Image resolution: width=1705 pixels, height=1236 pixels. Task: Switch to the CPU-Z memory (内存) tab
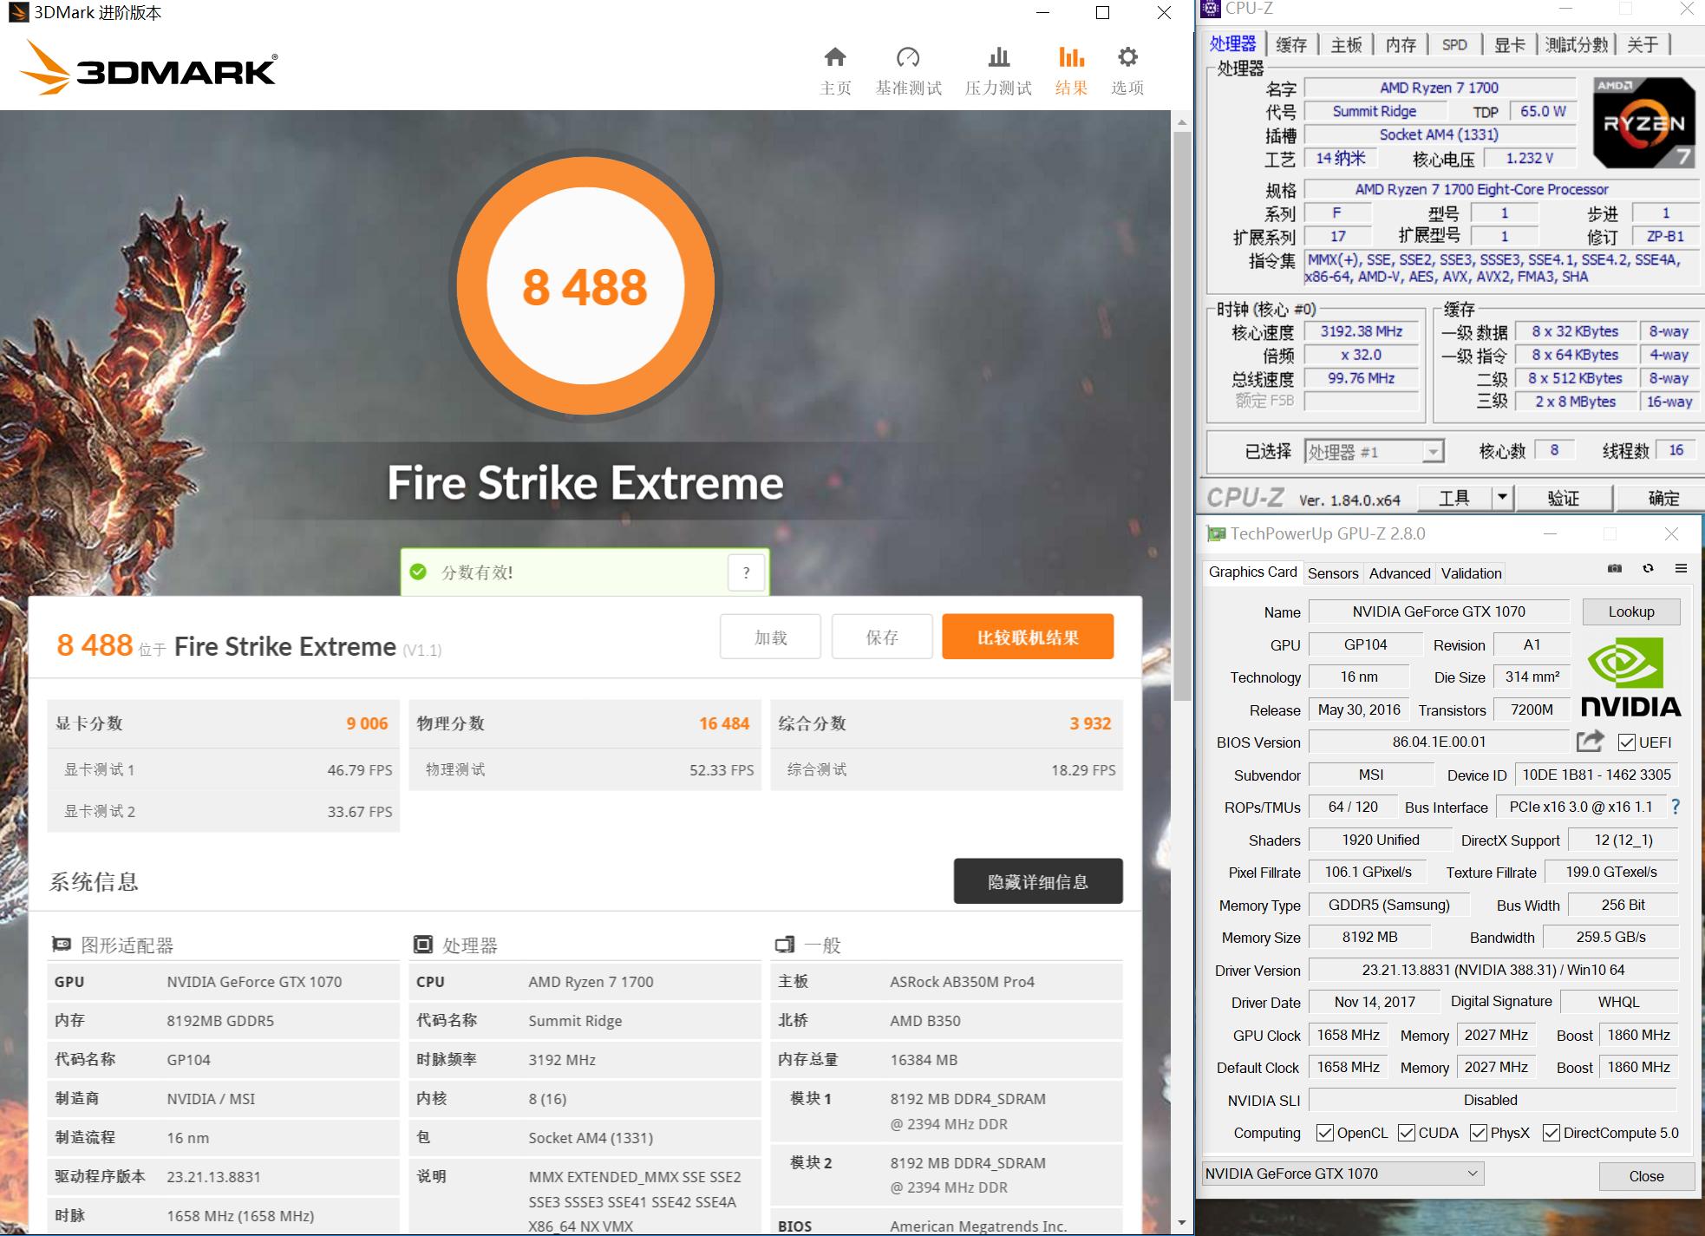click(1401, 44)
